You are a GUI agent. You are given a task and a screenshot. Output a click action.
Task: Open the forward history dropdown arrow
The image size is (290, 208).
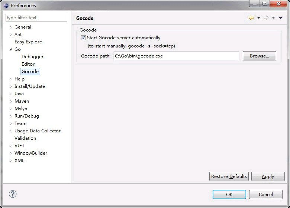[x=273, y=18]
